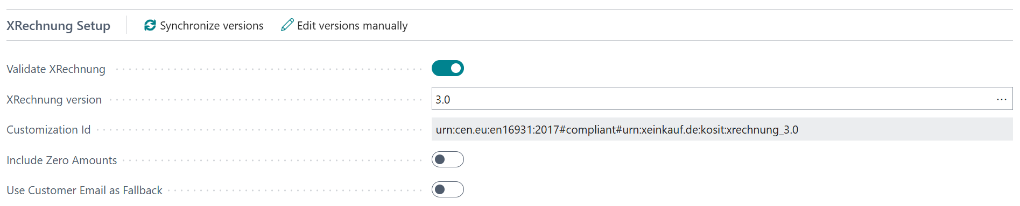
Task: Disable the Validate XRechnung switch
Action: (x=448, y=68)
